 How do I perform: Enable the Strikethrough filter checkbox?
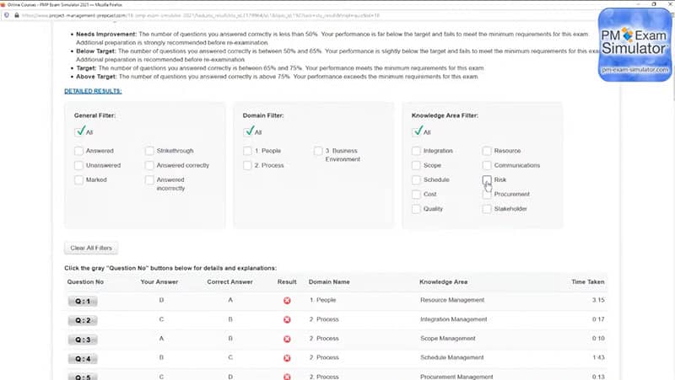tap(149, 151)
